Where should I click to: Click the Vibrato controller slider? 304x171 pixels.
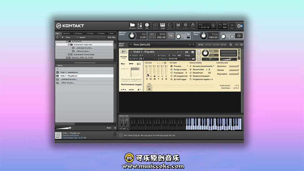[234, 70]
